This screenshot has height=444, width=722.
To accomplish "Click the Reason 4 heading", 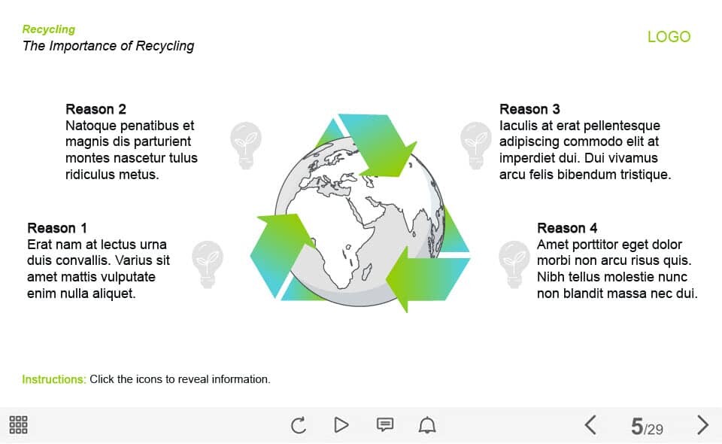I will click(567, 228).
